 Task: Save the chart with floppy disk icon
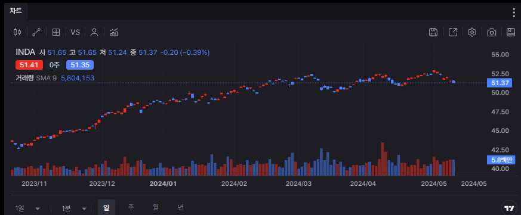pyautogui.click(x=433, y=32)
